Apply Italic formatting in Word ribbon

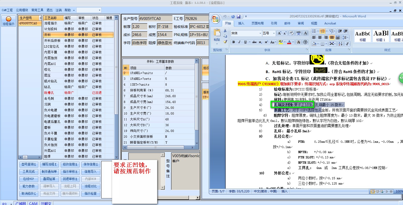pos(239,42)
